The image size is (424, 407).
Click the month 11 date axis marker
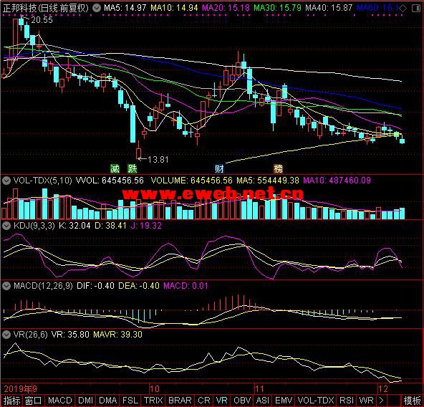259,389
